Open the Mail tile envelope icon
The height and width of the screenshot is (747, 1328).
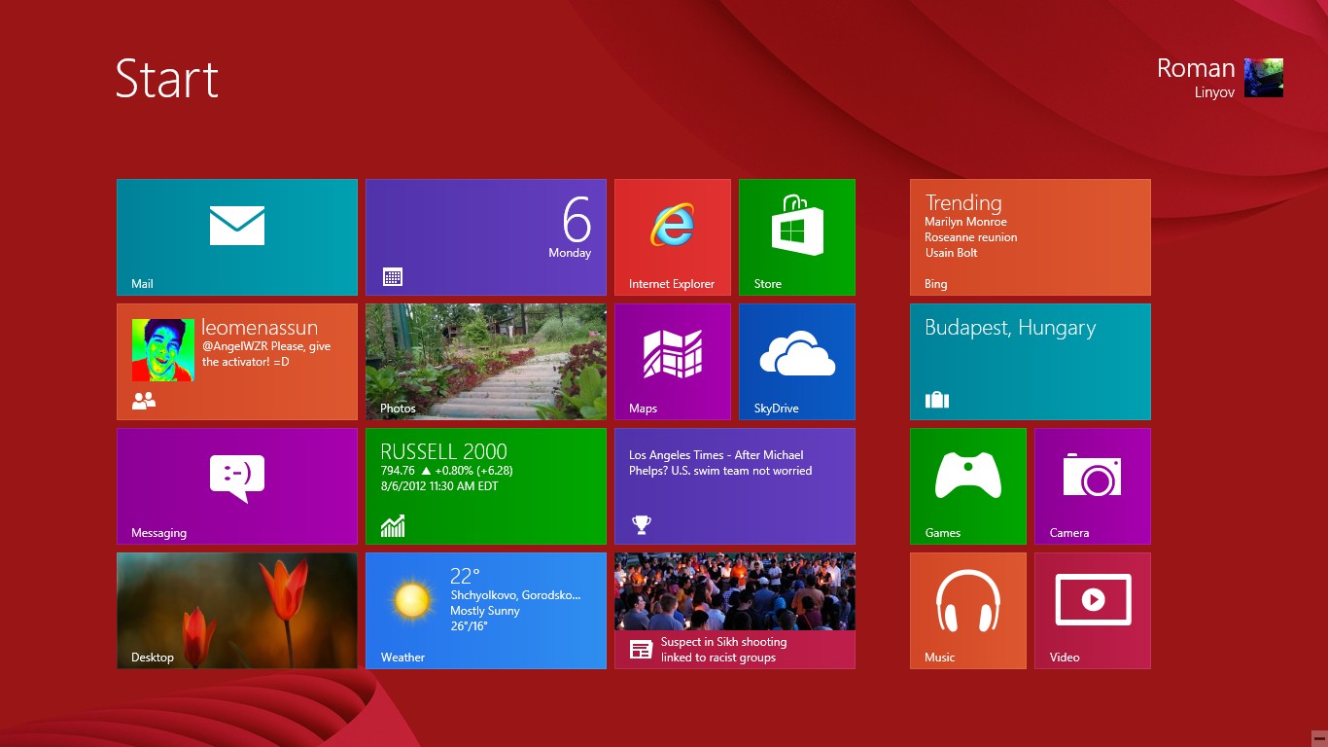click(x=237, y=226)
